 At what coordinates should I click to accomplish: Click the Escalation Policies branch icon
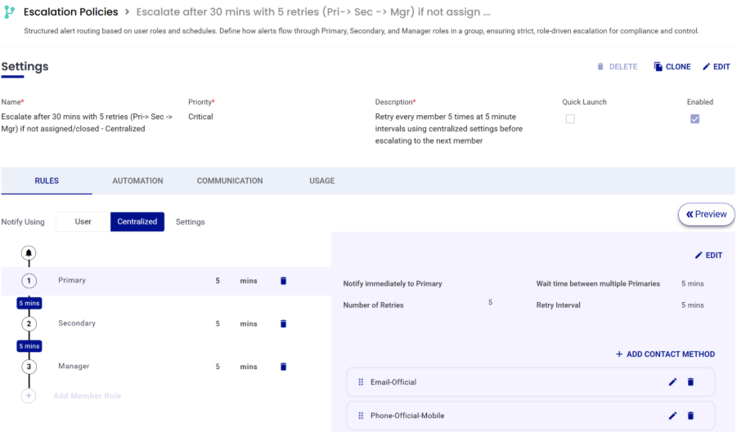[x=9, y=12]
